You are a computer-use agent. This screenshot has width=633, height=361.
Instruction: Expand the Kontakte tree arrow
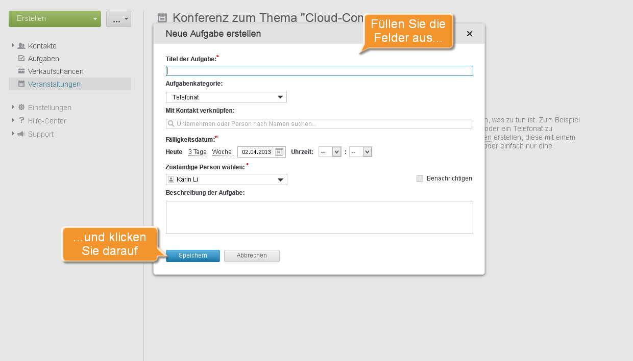click(13, 45)
